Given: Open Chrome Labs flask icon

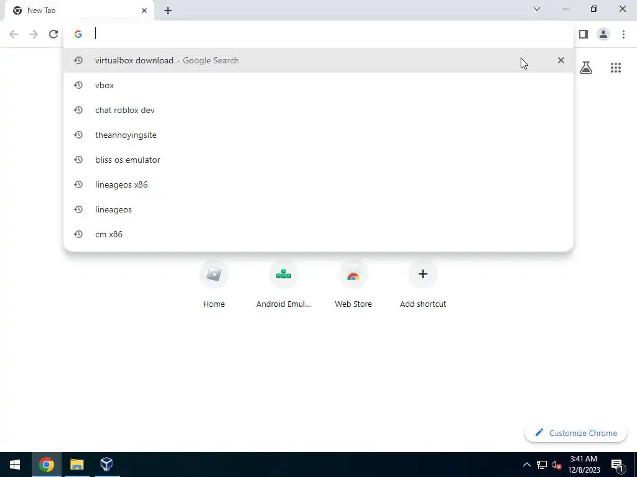Looking at the screenshot, I should 586,67.
